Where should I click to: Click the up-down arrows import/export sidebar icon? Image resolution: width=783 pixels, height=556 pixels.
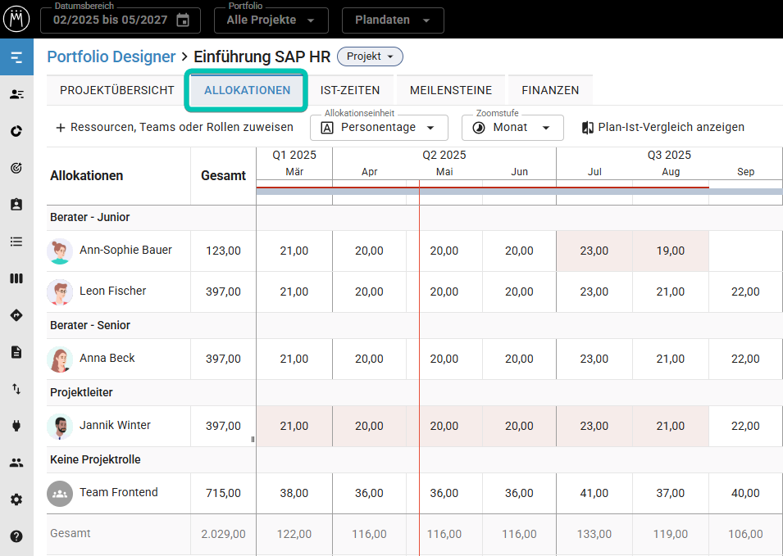coord(16,389)
